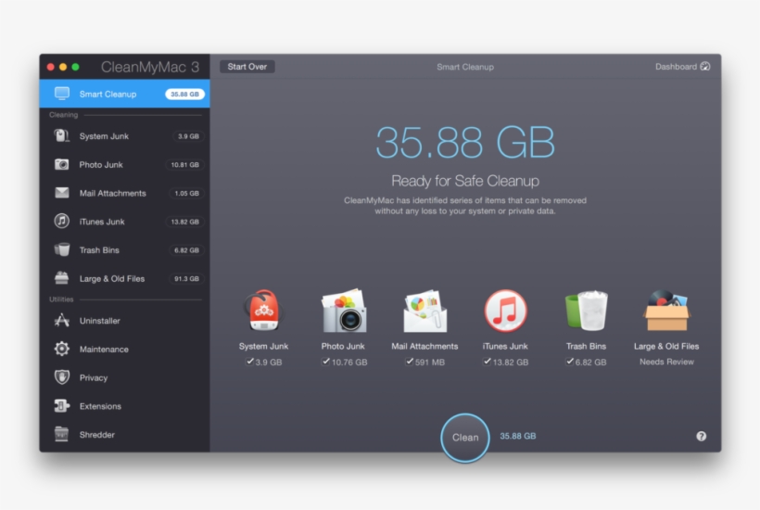The image size is (760, 510).
Task: Click the Smart Cleanup window title
Action: click(x=465, y=67)
